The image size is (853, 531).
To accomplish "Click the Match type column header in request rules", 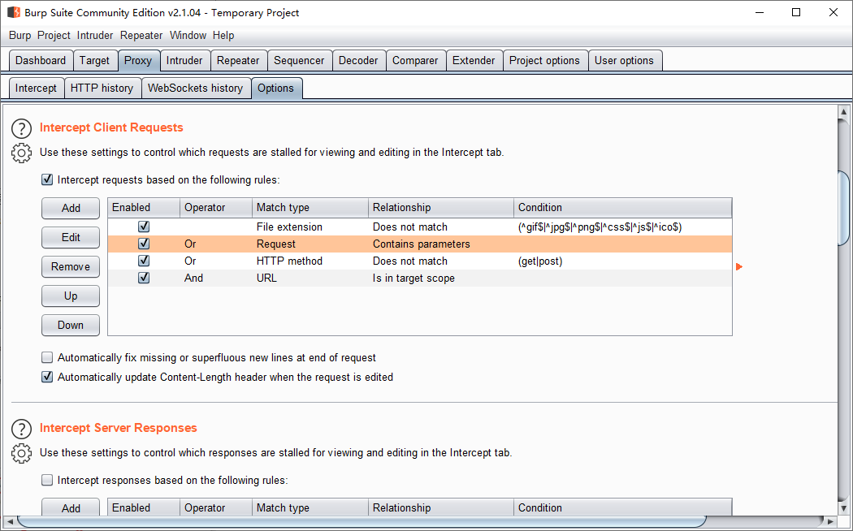I will pos(310,208).
